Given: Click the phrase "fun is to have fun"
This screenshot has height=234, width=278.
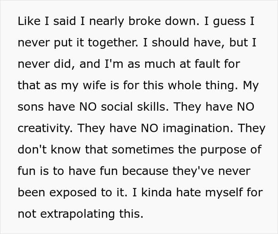Looking at the screenshot, I should coord(68,171).
